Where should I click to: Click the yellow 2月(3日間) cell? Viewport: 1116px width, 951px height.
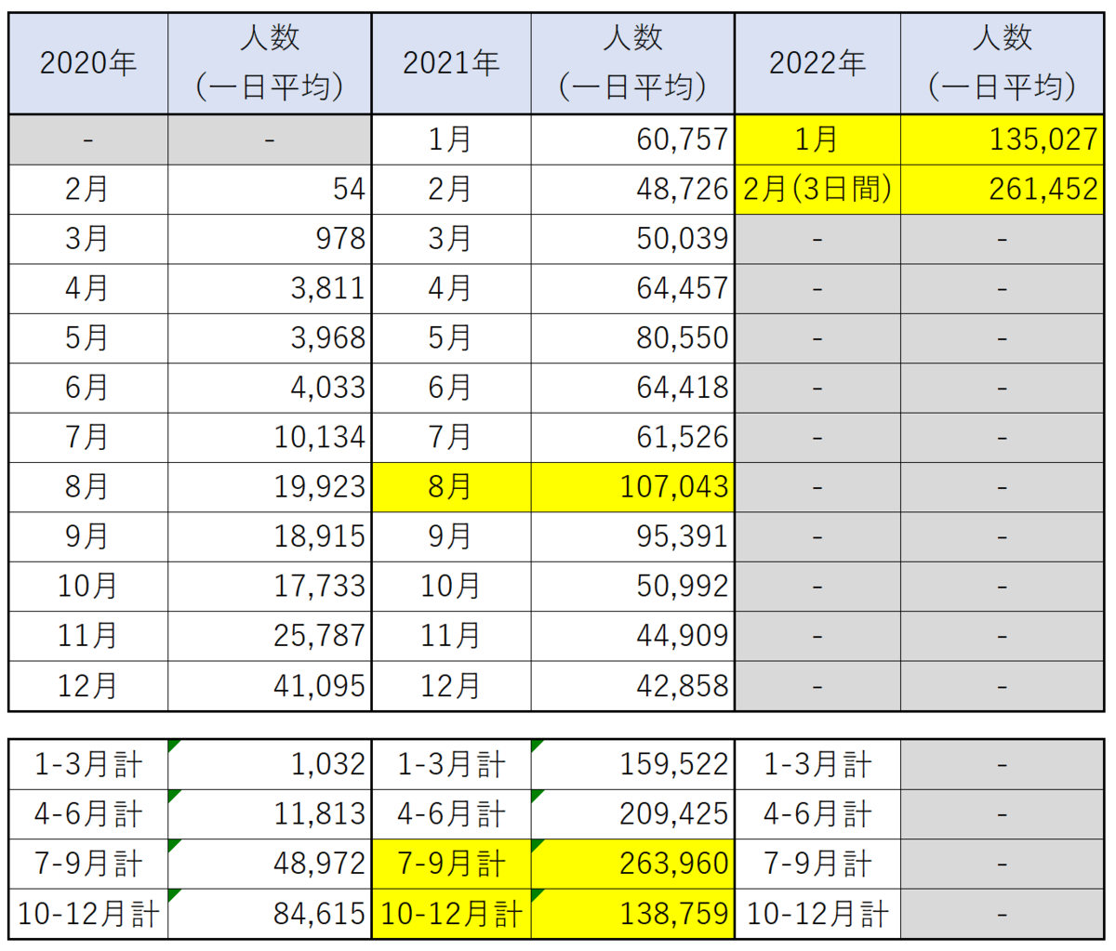[x=817, y=190]
